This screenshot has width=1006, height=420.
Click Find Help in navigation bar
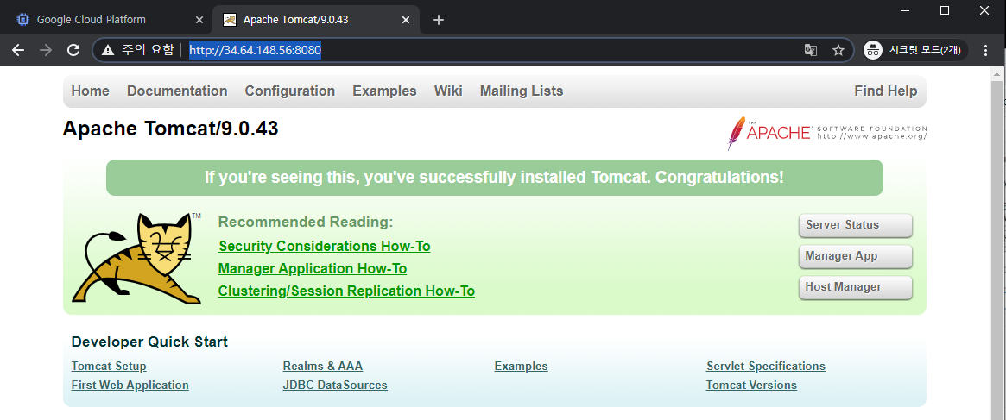pos(885,91)
